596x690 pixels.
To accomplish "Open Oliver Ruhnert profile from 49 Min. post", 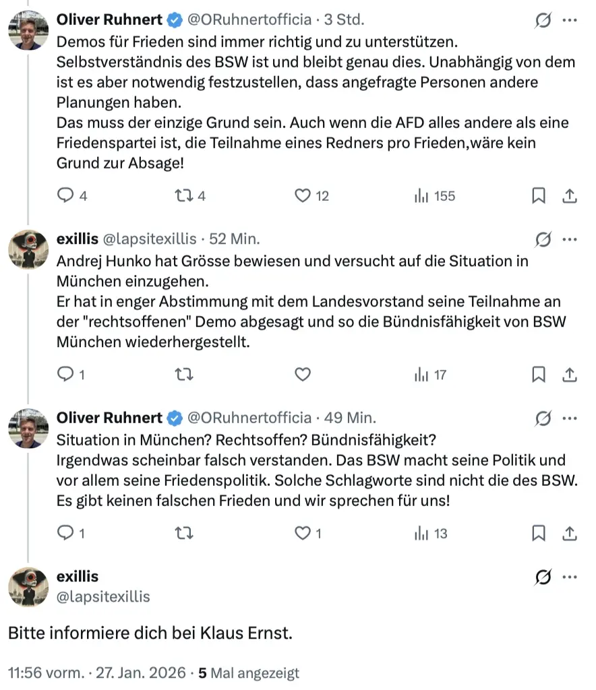I will point(109,418).
